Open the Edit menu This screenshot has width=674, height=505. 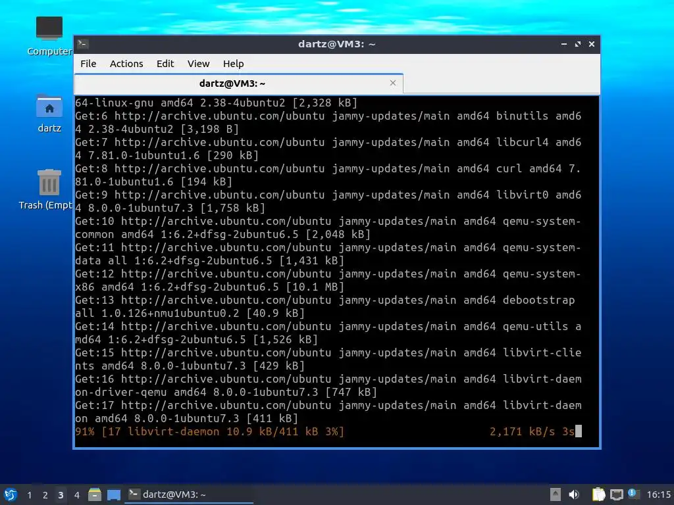tap(165, 64)
